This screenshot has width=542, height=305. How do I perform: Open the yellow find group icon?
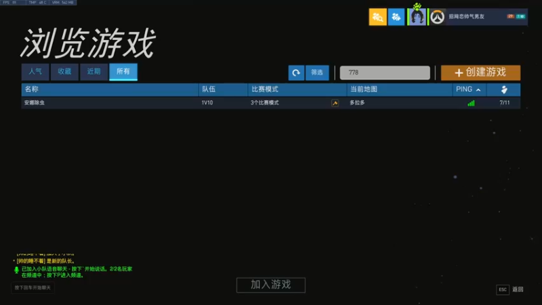[378, 16]
